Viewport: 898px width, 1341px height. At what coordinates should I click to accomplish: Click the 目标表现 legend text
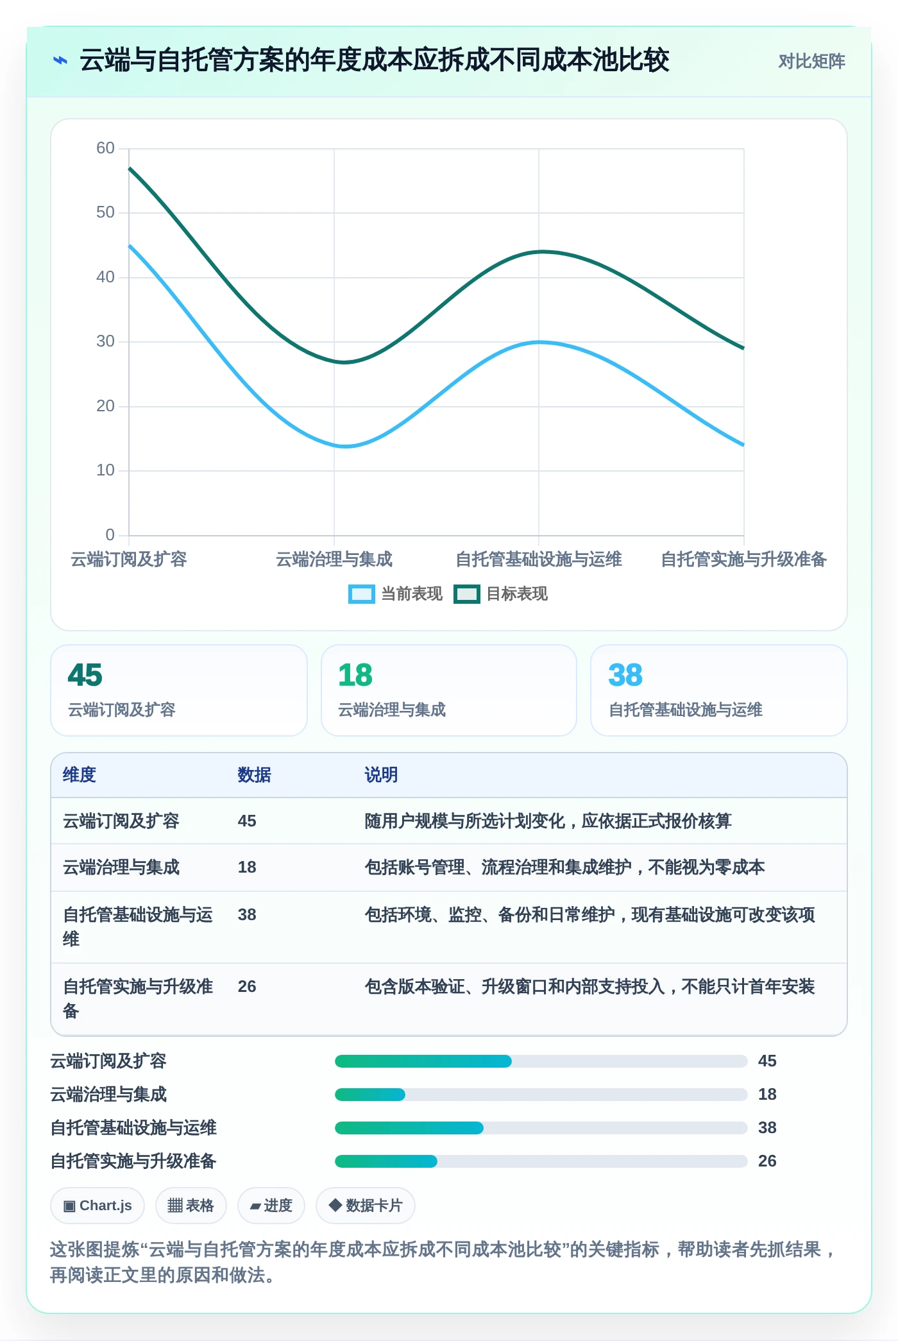pos(517,594)
